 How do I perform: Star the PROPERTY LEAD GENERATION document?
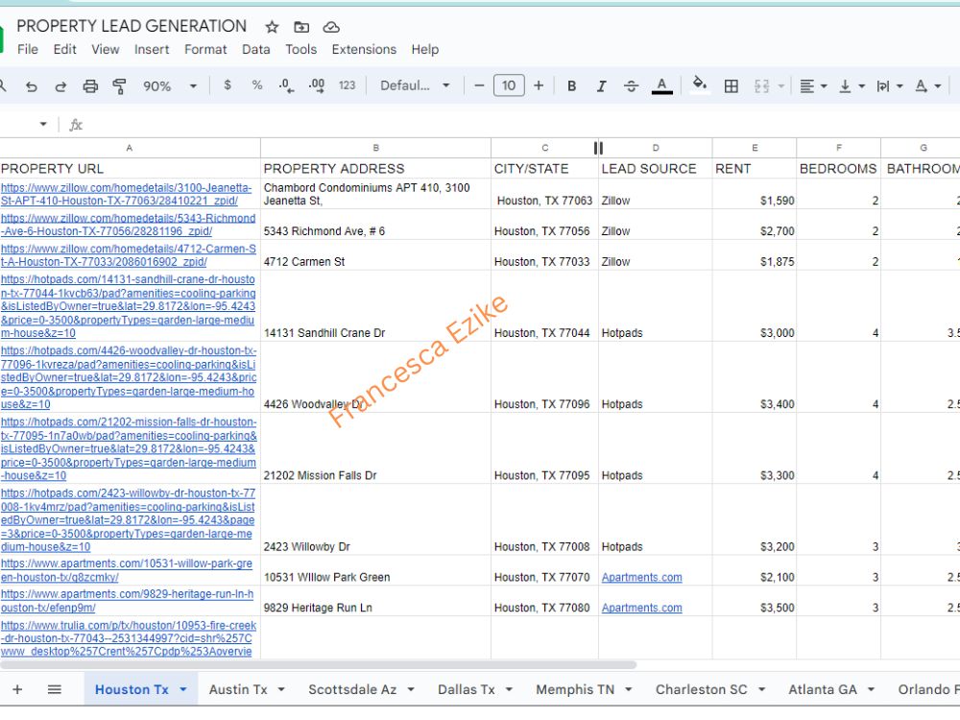pos(272,27)
